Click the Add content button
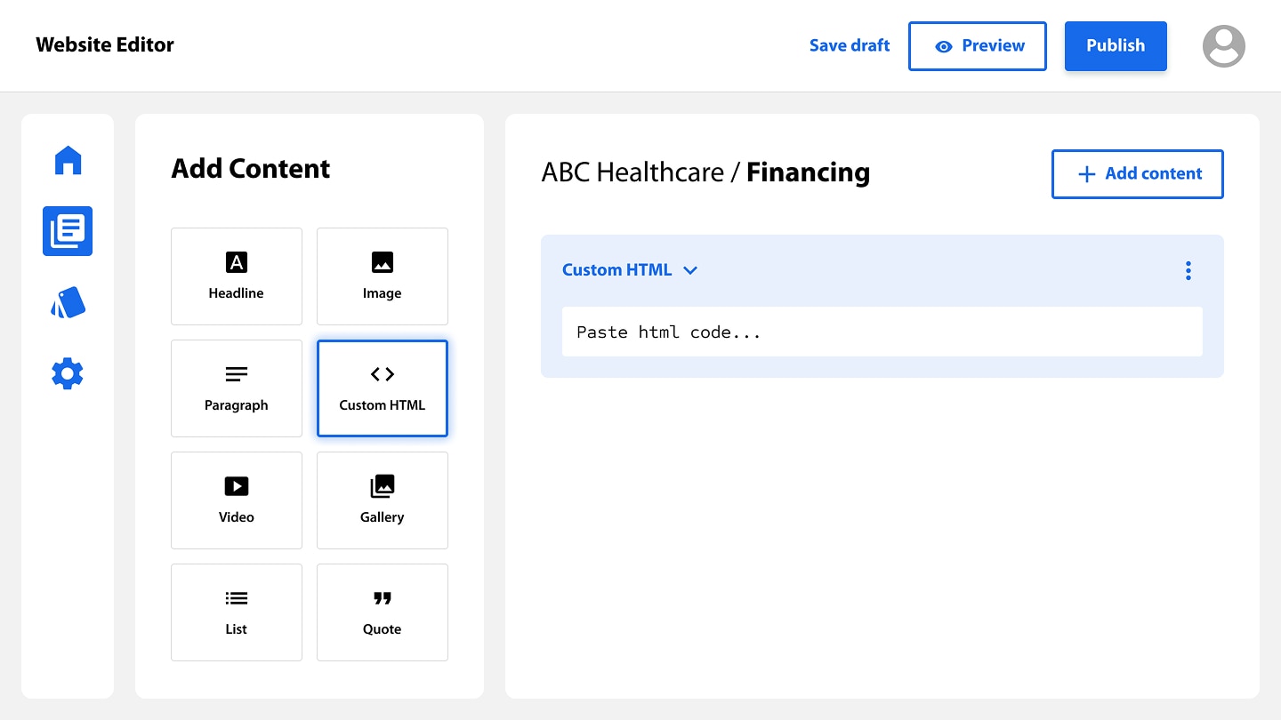This screenshot has width=1281, height=720. click(x=1137, y=174)
